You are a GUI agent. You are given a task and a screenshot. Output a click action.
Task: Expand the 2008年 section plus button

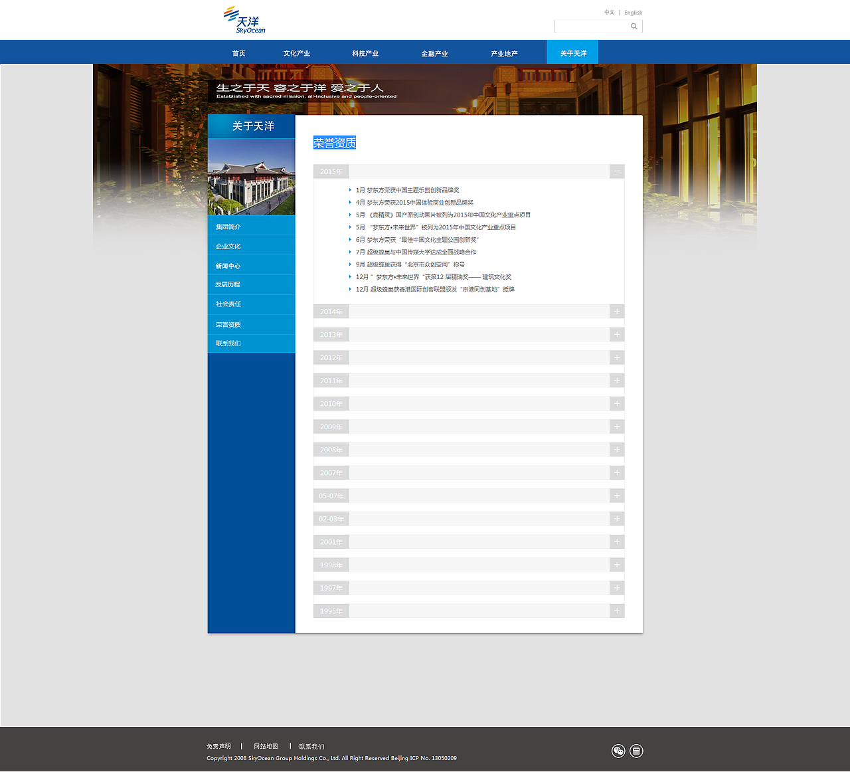617,450
